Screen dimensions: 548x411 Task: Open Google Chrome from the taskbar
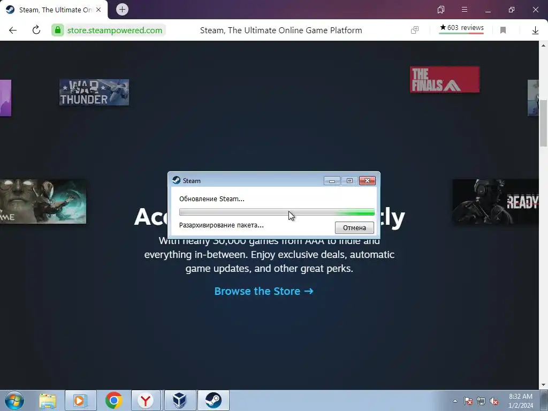pyautogui.click(x=113, y=400)
